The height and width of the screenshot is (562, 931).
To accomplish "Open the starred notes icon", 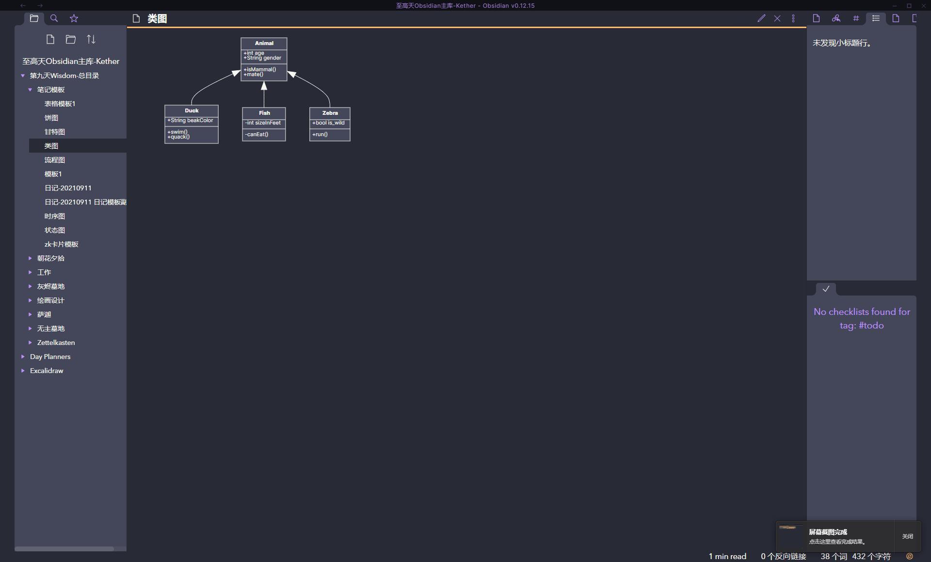I will click(74, 18).
